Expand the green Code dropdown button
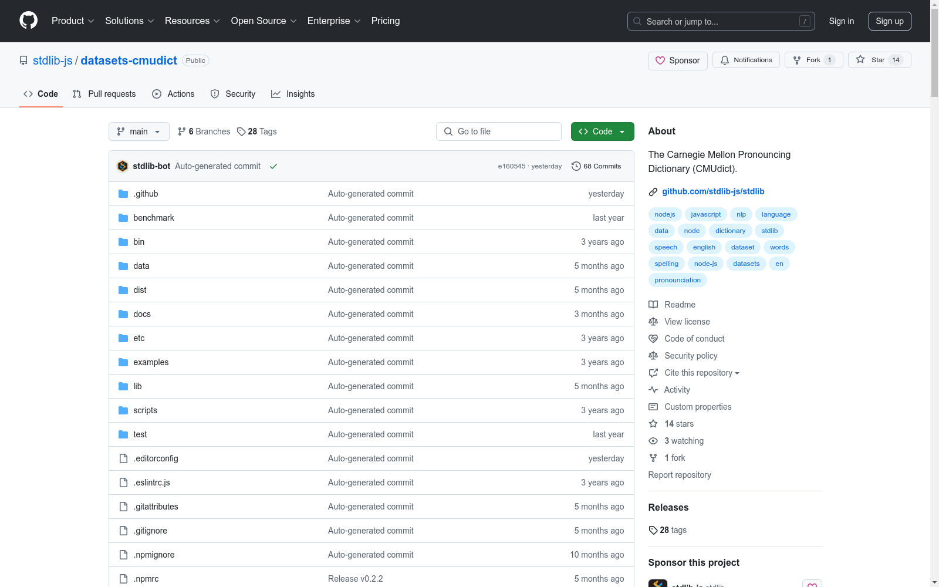The image size is (939, 587). [602, 131]
